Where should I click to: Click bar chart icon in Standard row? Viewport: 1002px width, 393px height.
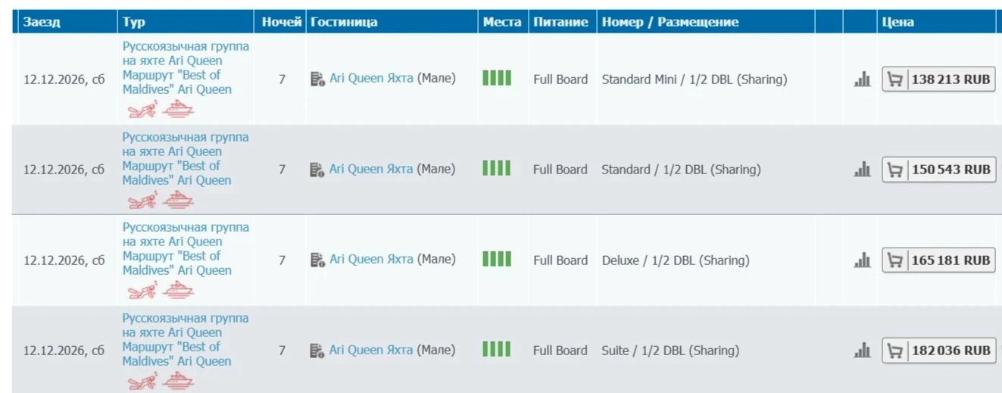click(x=862, y=170)
